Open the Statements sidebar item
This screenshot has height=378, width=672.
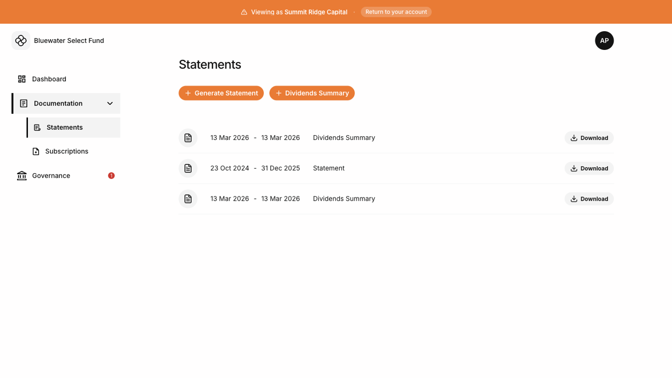click(64, 127)
